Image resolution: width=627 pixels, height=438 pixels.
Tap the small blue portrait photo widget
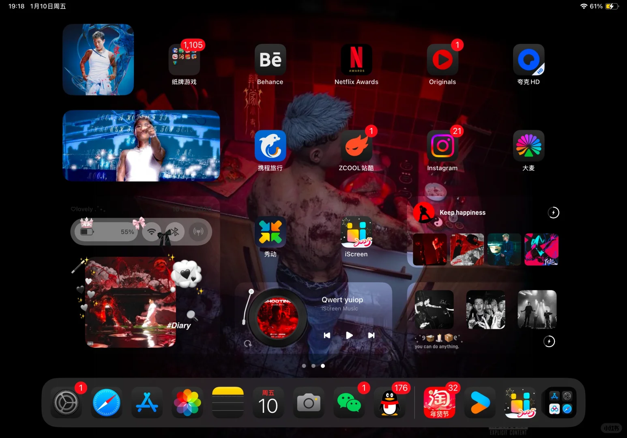98,60
